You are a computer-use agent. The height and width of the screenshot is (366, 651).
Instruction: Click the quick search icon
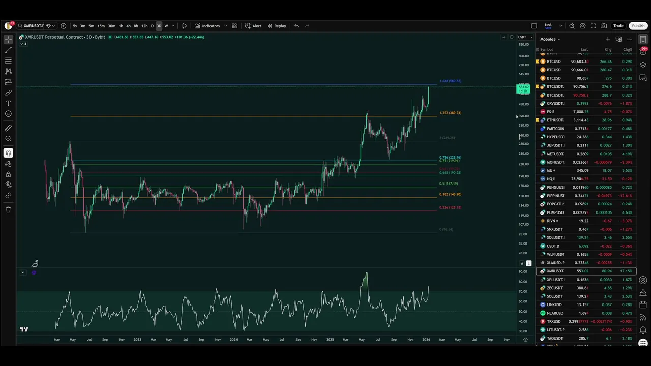(572, 26)
